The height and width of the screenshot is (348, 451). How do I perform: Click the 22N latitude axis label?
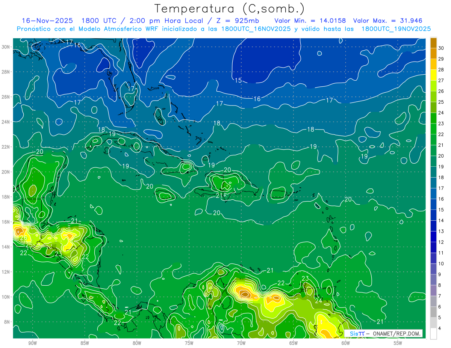(x=6, y=147)
